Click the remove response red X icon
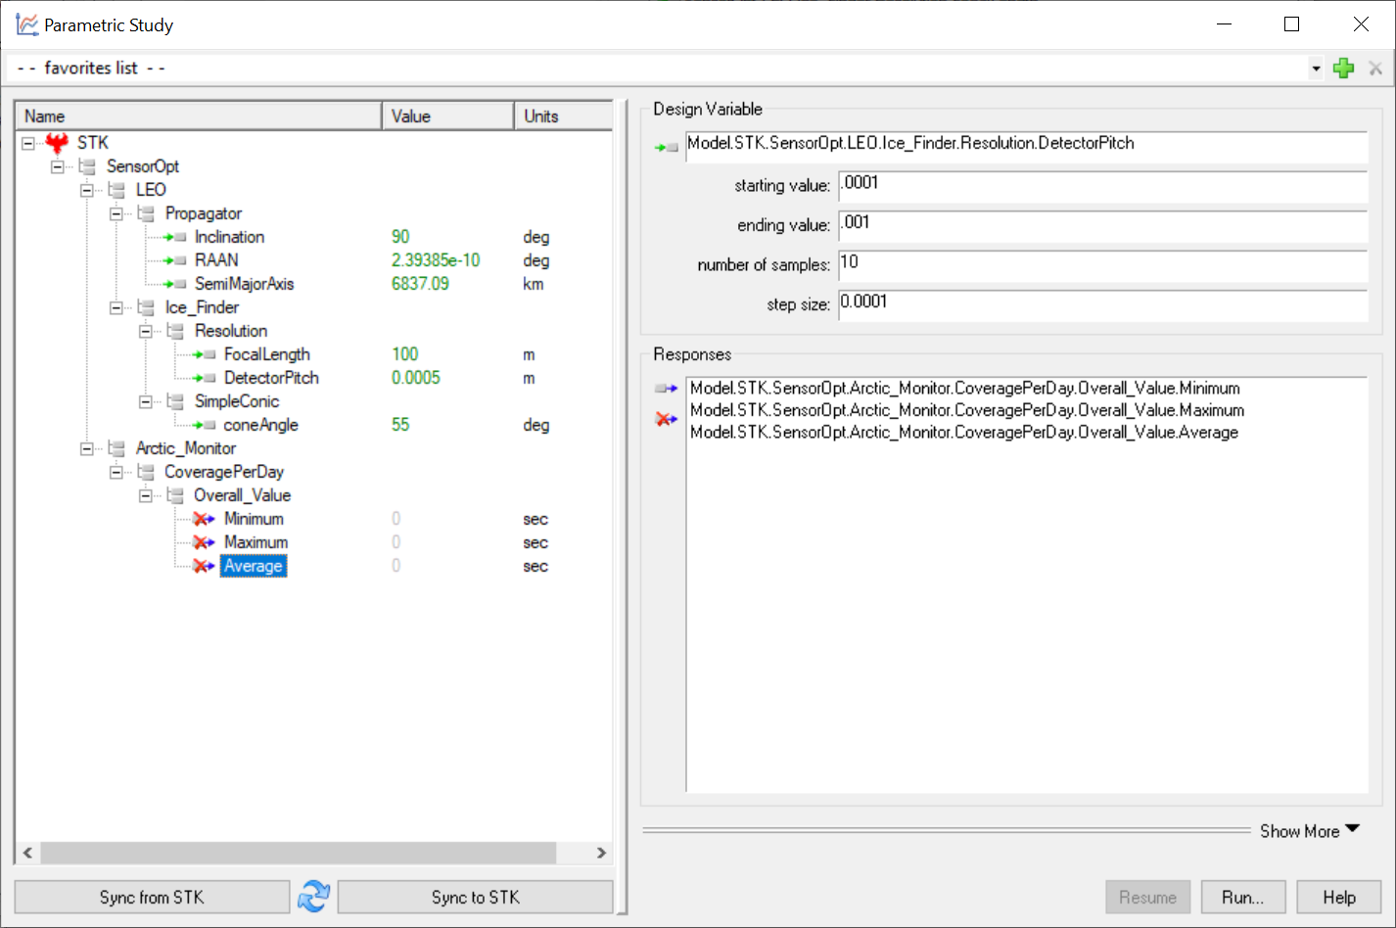1396x928 pixels. click(x=667, y=419)
